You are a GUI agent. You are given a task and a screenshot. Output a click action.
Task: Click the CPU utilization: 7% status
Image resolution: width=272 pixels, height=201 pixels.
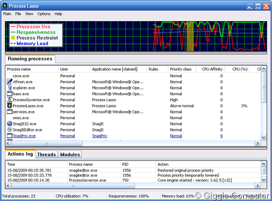(72, 196)
